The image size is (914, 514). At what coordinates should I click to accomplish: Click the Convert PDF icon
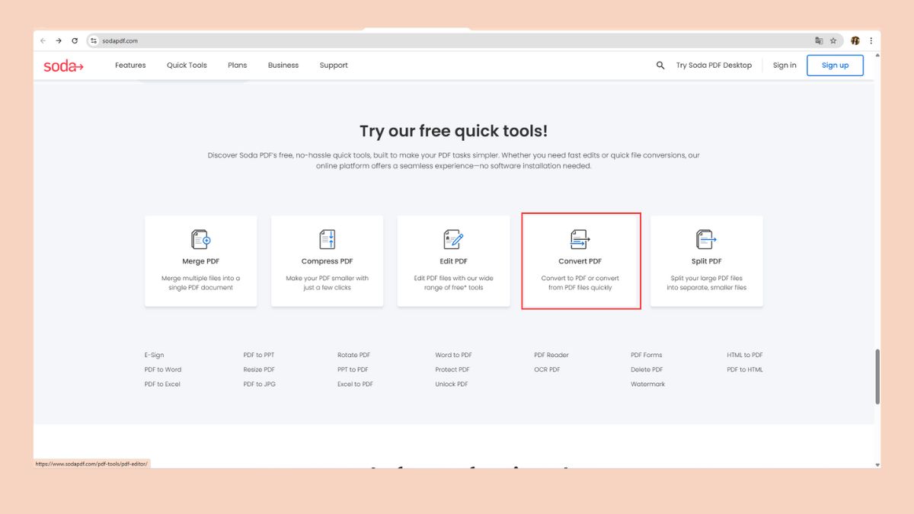click(x=580, y=239)
